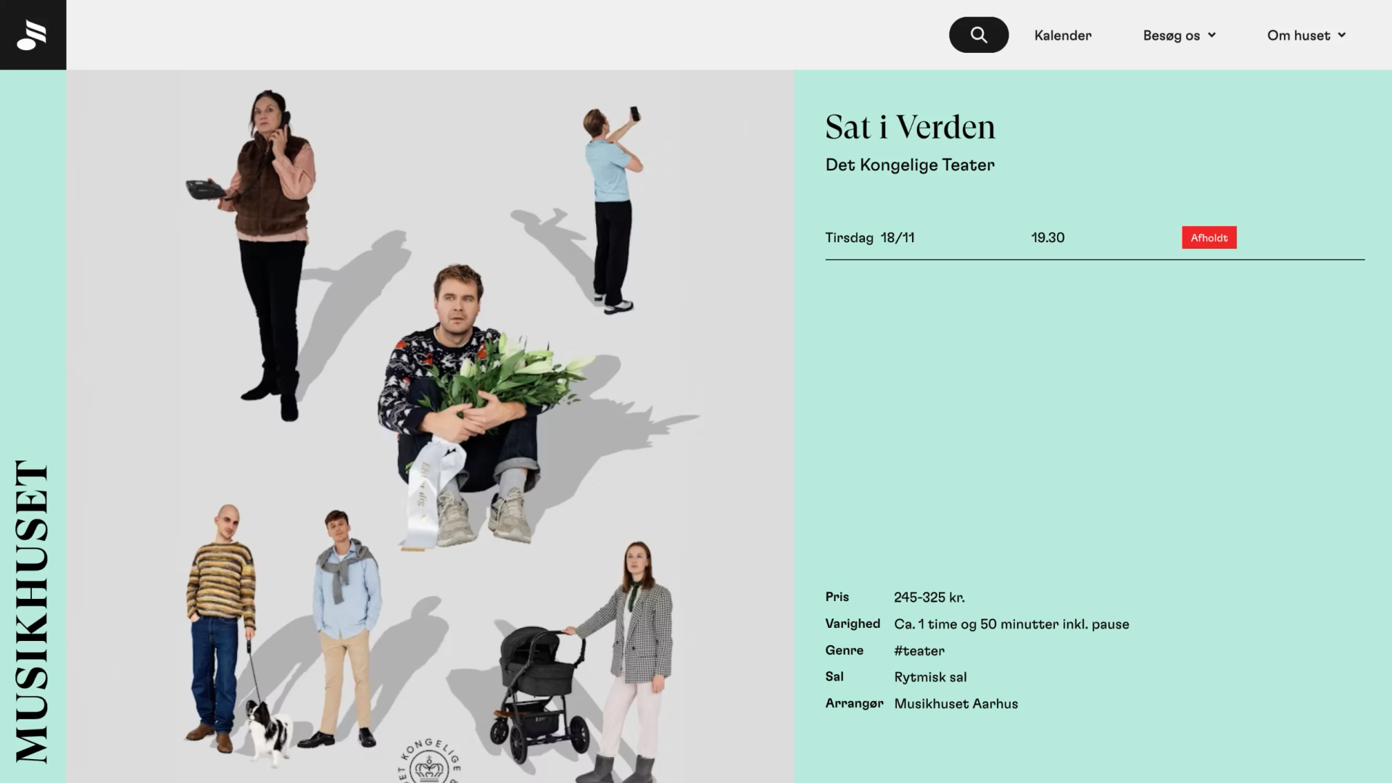1392x783 pixels.
Task: Click the duration text under Varighed
Action: [x=1011, y=624]
